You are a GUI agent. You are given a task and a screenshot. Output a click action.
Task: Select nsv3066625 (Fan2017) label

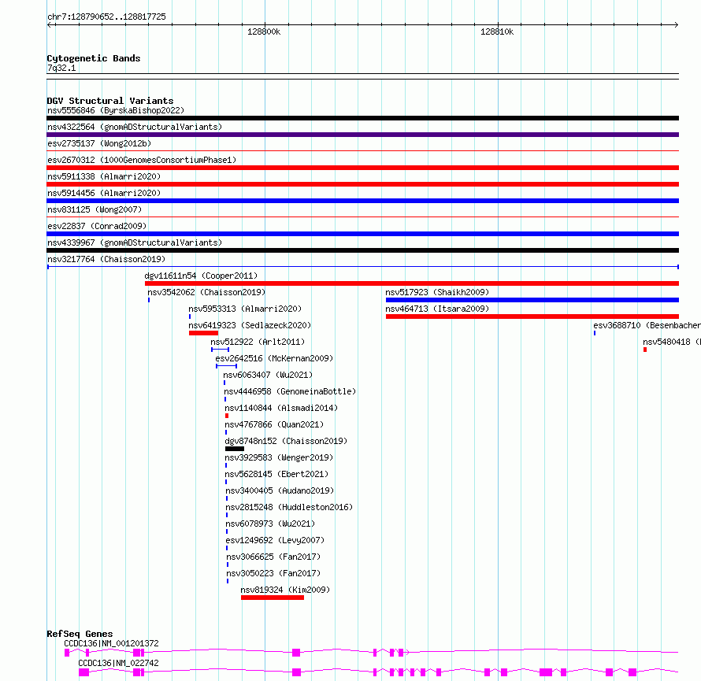[x=273, y=557]
